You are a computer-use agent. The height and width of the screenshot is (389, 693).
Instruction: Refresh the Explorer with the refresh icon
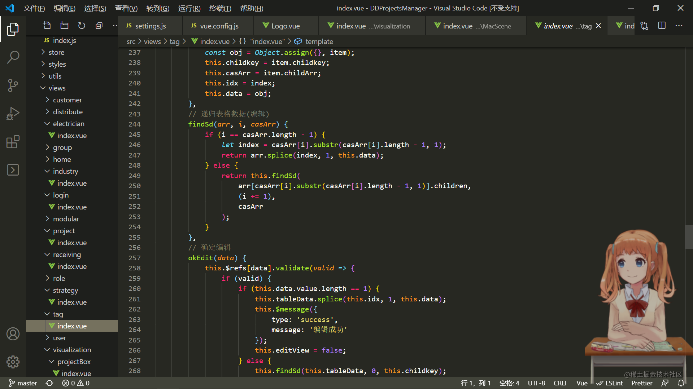pos(82,26)
